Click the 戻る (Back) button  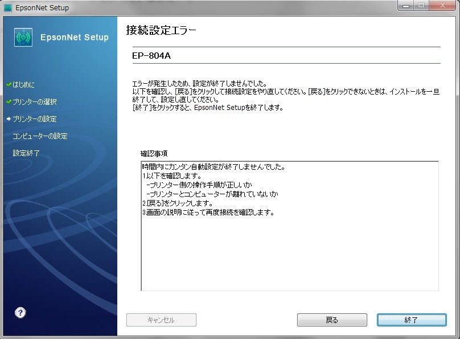[x=332, y=320]
